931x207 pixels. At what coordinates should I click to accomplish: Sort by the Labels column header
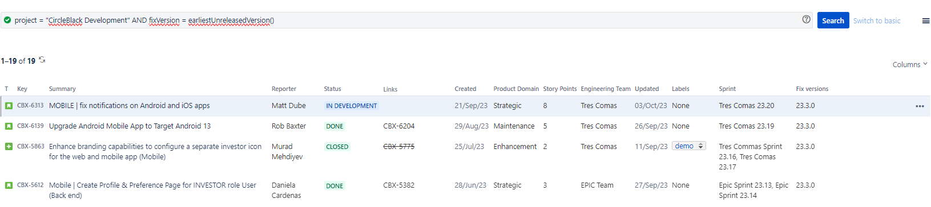[x=680, y=89]
